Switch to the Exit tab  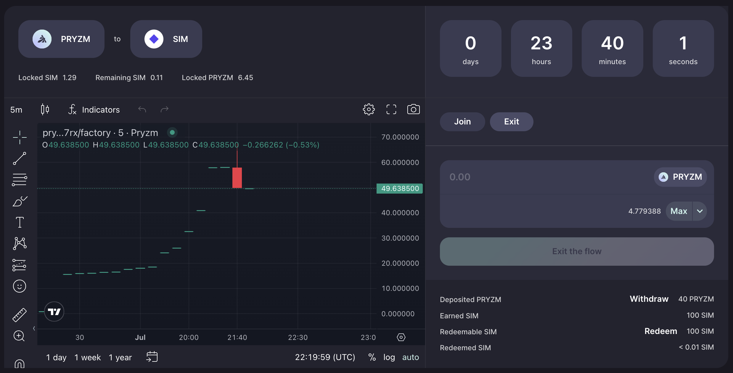click(x=512, y=121)
